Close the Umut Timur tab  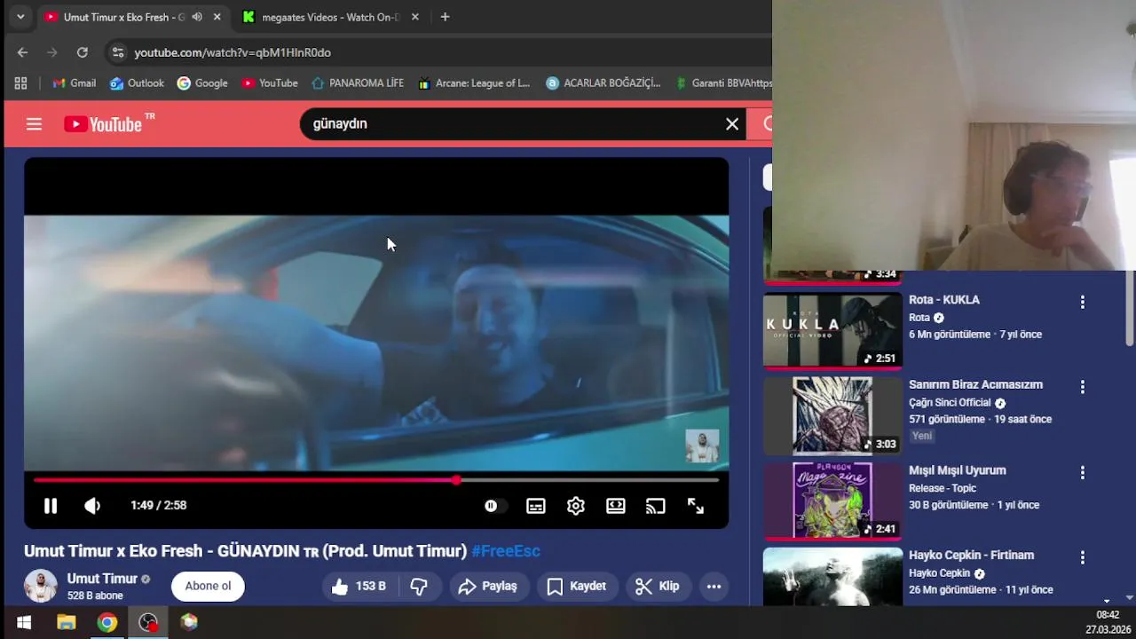[x=217, y=17]
